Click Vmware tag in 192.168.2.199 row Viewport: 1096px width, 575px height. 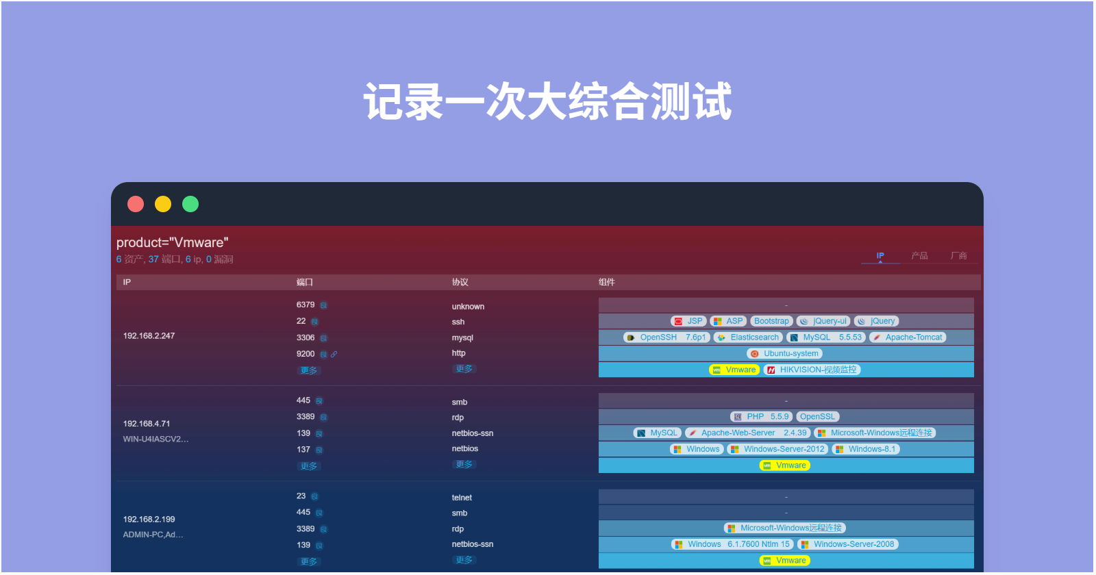(x=785, y=561)
